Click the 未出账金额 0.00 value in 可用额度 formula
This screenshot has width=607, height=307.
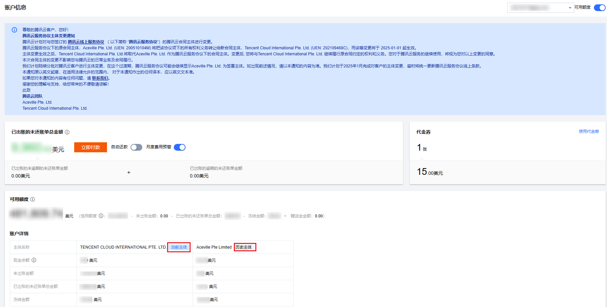pyautogui.click(x=164, y=216)
